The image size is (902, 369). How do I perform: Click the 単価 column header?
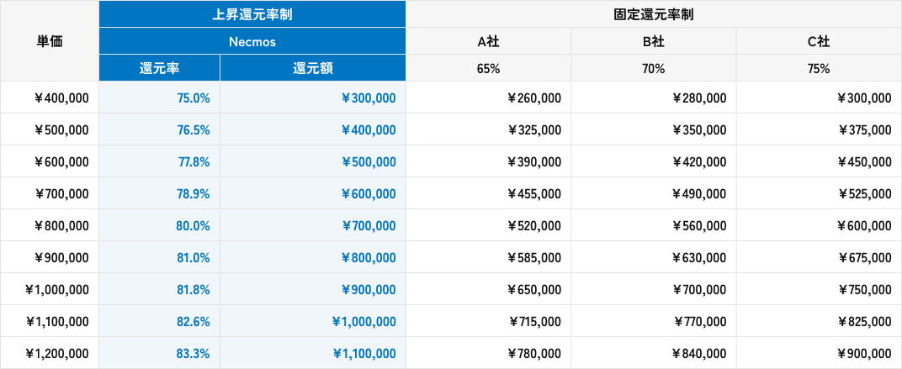point(50,41)
